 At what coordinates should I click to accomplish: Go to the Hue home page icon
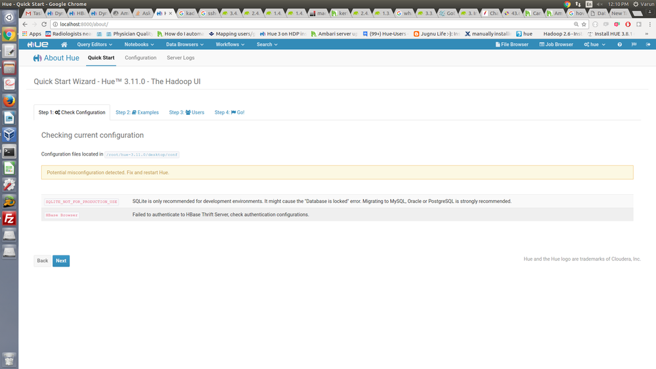point(64,45)
